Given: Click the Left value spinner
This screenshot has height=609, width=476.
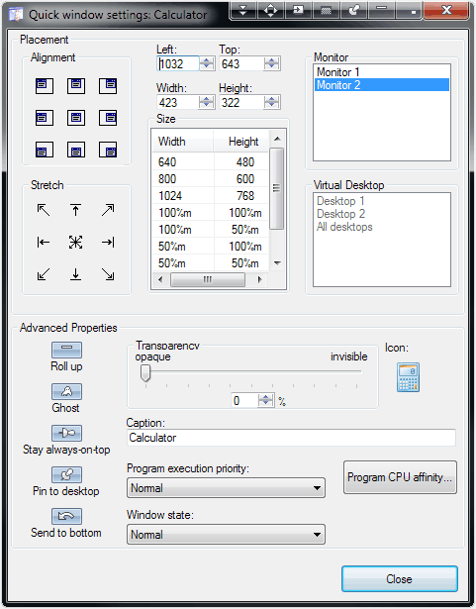Looking at the screenshot, I should click(x=207, y=63).
